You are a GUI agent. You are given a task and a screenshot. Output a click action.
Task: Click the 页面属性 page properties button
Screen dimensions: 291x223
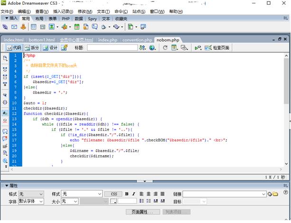143,212
